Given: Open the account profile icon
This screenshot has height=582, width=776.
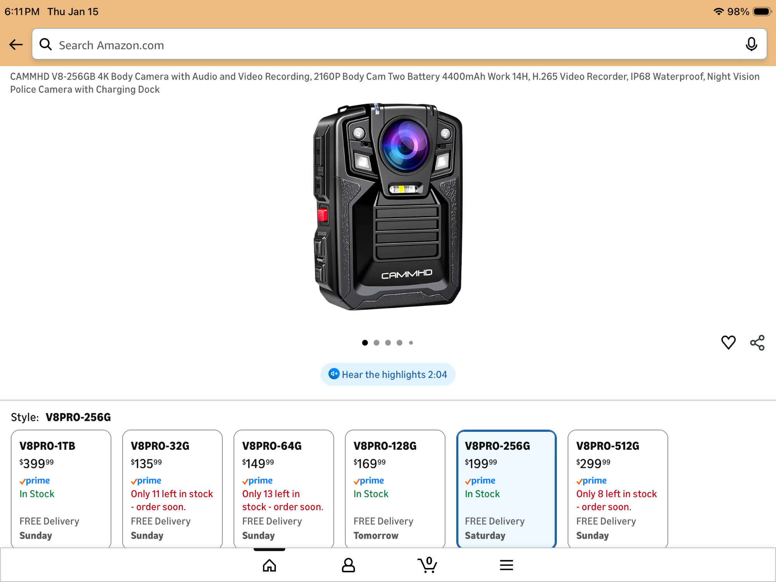Looking at the screenshot, I should tap(348, 565).
